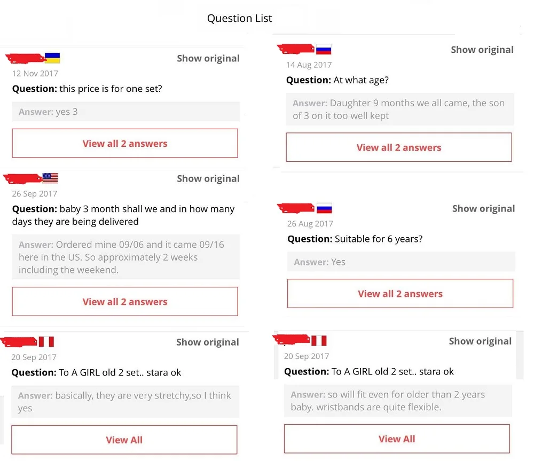
Task: Open View All under wristbands flexible answer
Action: point(397,439)
